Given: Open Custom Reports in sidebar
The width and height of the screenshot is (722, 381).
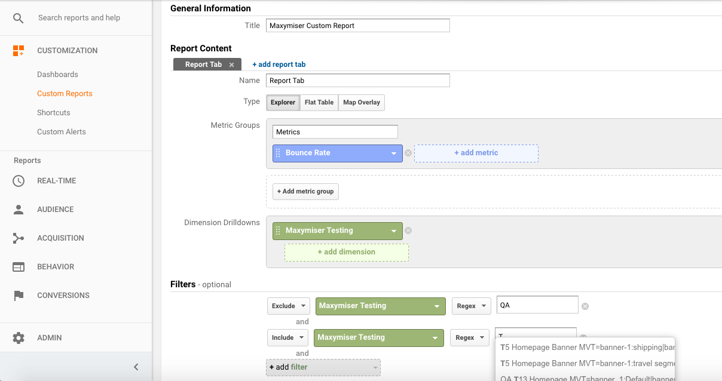Looking at the screenshot, I should 65,94.
